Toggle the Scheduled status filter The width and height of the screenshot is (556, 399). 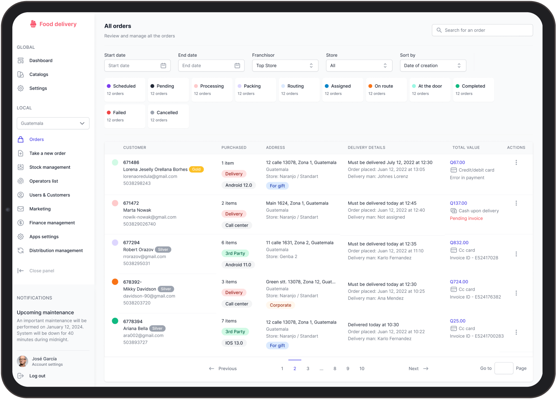click(x=124, y=90)
